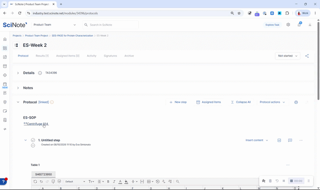Show the Details info icon

coord(40,73)
